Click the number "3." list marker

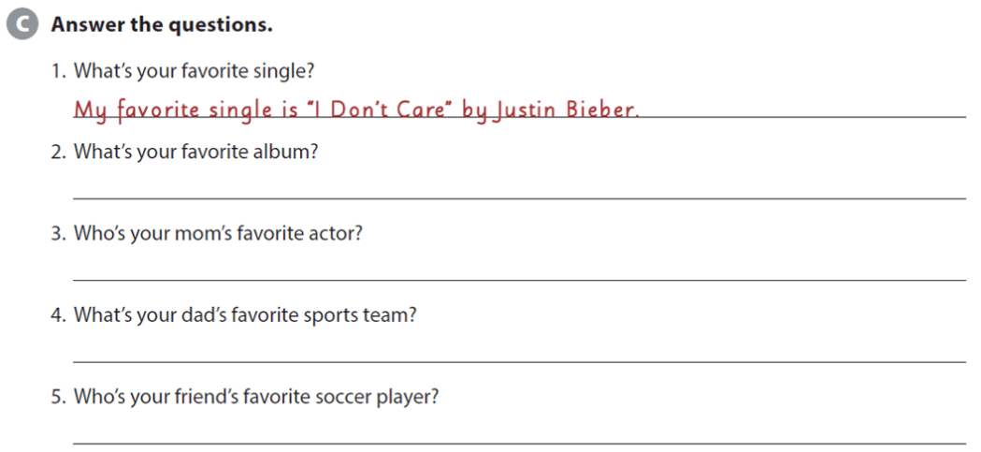(58, 233)
